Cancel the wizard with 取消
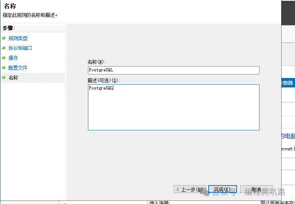Viewport: 295px width, 204px height. [256, 189]
